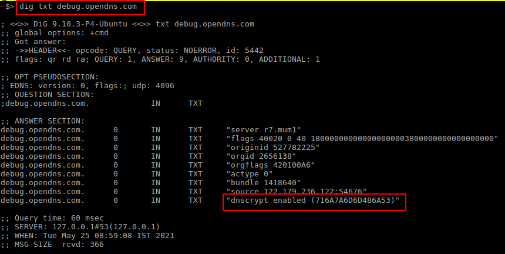Viewport: 505px width, 254px height.
Task: Click the TXT value starting "flags 40020"
Action: point(362,139)
